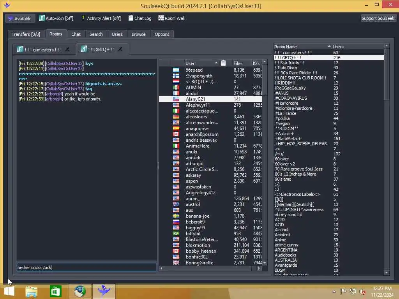Open Windows Store from taskbar

(x=55, y=291)
